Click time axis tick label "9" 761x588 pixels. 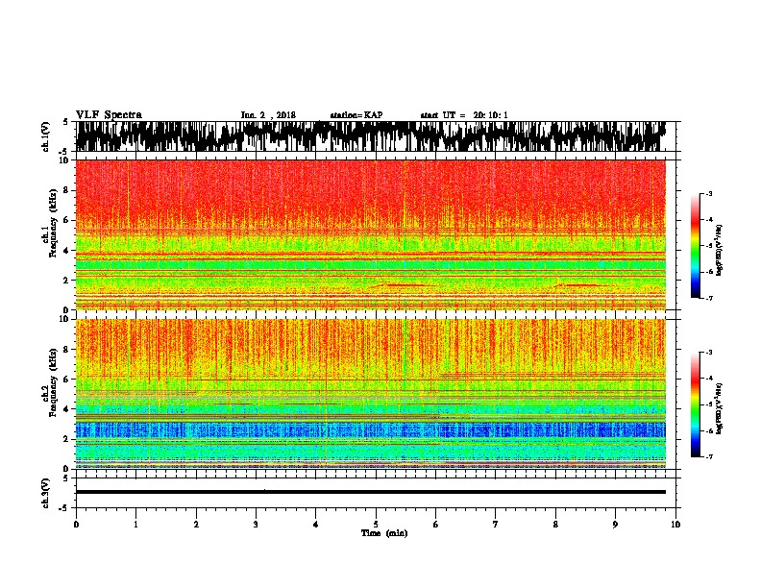pos(615,525)
